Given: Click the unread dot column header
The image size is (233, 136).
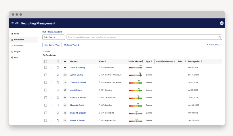Looking at the screenshot, I should pos(65,61).
